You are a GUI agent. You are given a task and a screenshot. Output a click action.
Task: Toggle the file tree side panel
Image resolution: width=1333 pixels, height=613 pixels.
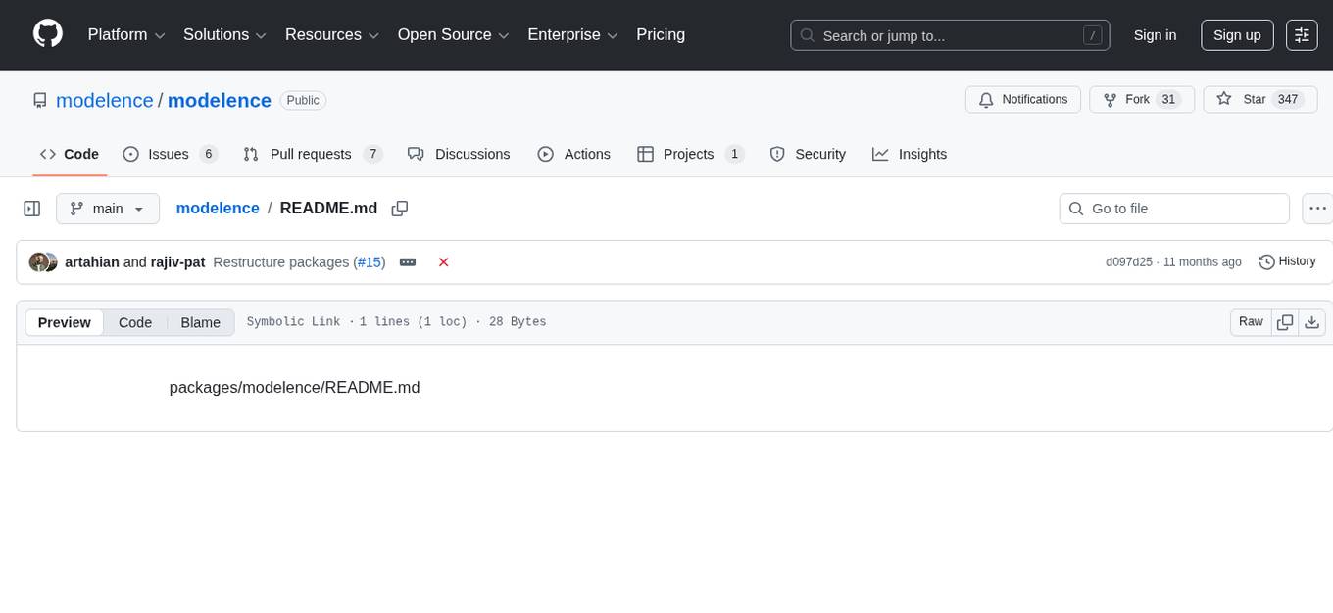(31, 208)
